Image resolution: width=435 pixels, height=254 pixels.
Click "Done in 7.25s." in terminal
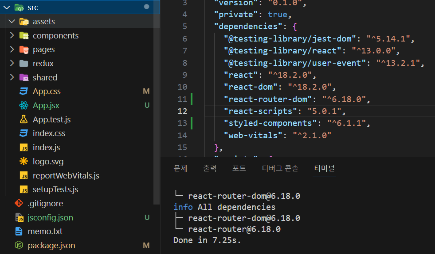[207, 240]
